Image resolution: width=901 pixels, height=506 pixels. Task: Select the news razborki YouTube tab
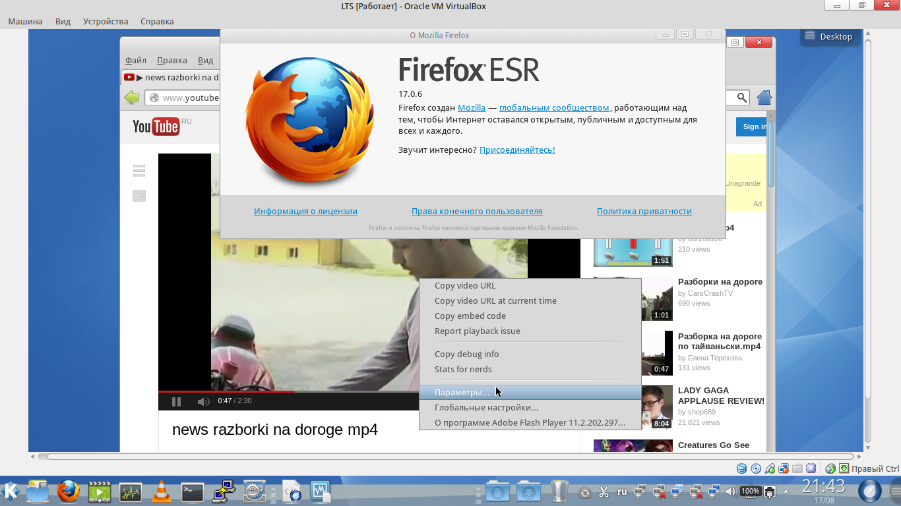pos(171,77)
